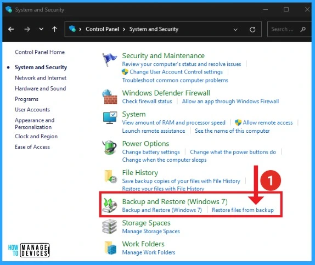Refresh the System and Security page
315x265 pixels.
click(x=252, y=30)
